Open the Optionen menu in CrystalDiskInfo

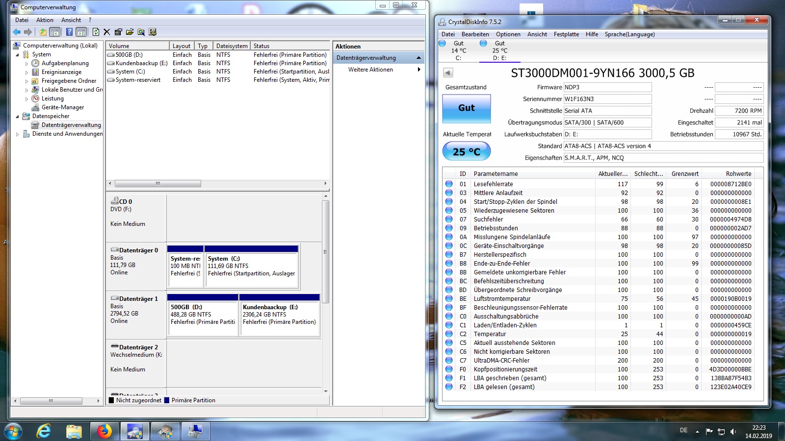click(x=508, y=34)
